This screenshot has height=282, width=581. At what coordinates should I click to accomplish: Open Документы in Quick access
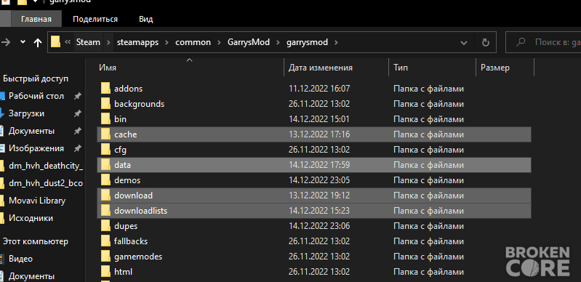[31, 131]
